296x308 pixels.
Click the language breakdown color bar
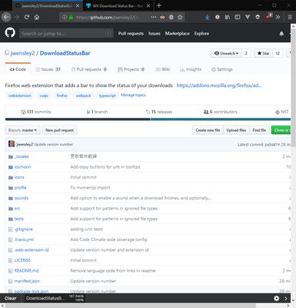pos(148,119)
